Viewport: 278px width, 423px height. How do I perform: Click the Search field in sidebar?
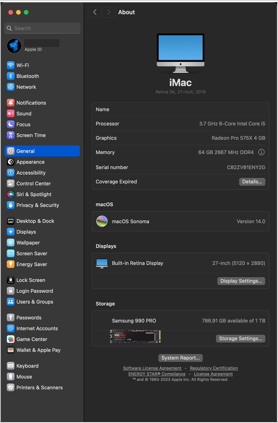pos(42,28)
